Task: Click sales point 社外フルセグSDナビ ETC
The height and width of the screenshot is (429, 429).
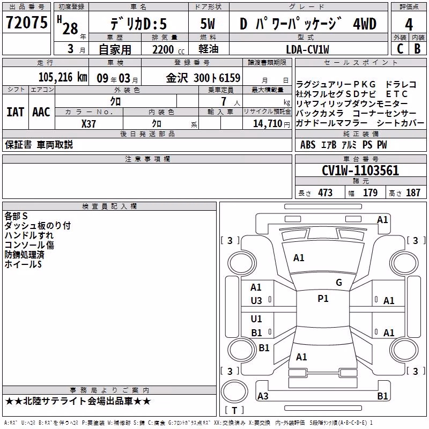Action: 352,94
